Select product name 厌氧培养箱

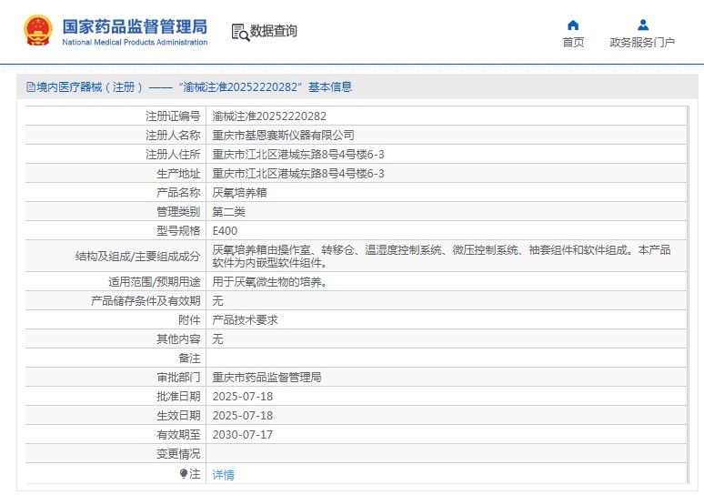tap(240, 193)
